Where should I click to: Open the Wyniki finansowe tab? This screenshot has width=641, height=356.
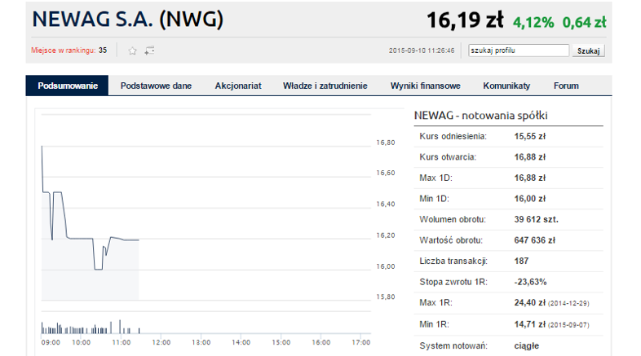(x=425, y=86)
